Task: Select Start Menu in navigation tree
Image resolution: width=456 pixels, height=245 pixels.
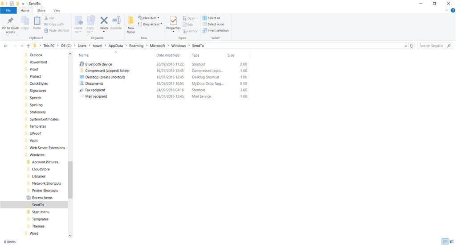Action: [x=41, y=212]
